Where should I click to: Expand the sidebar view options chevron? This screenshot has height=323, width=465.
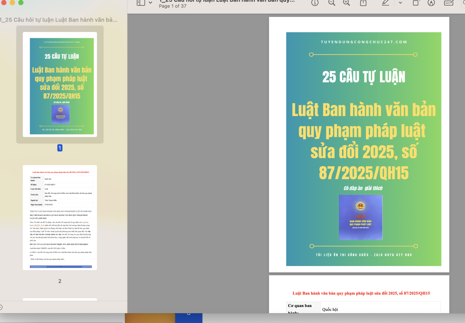pos(151,3)
